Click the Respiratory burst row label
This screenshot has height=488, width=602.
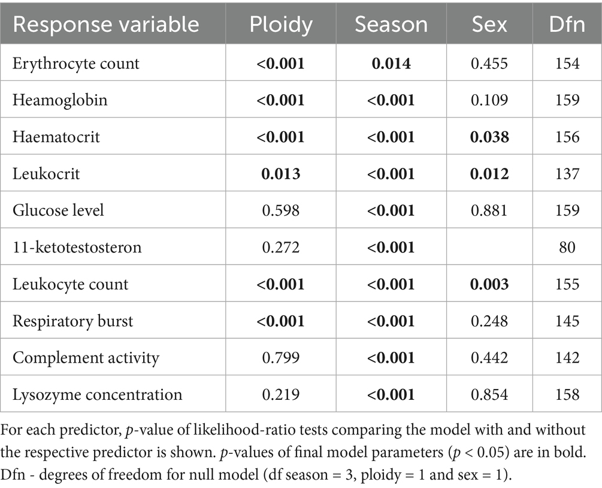73,321
